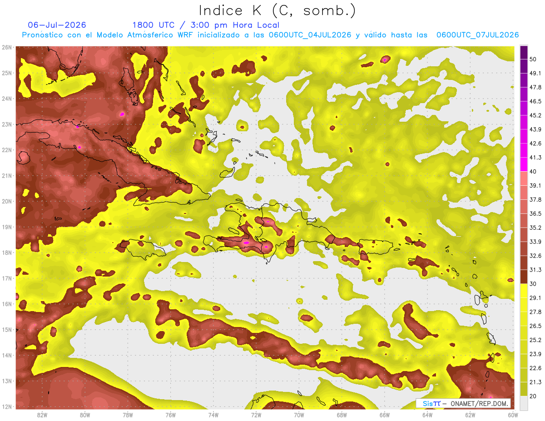Screen dimensions: 545x421
Task: Click the "27.8" color scale value
Action: click(x=535, y=312)
